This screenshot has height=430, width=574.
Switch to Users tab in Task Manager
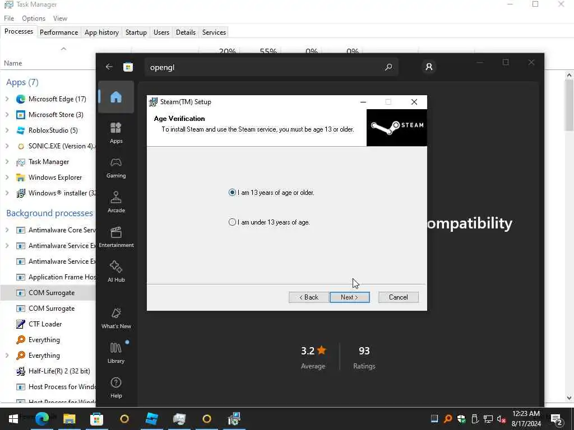coord(161,32)
